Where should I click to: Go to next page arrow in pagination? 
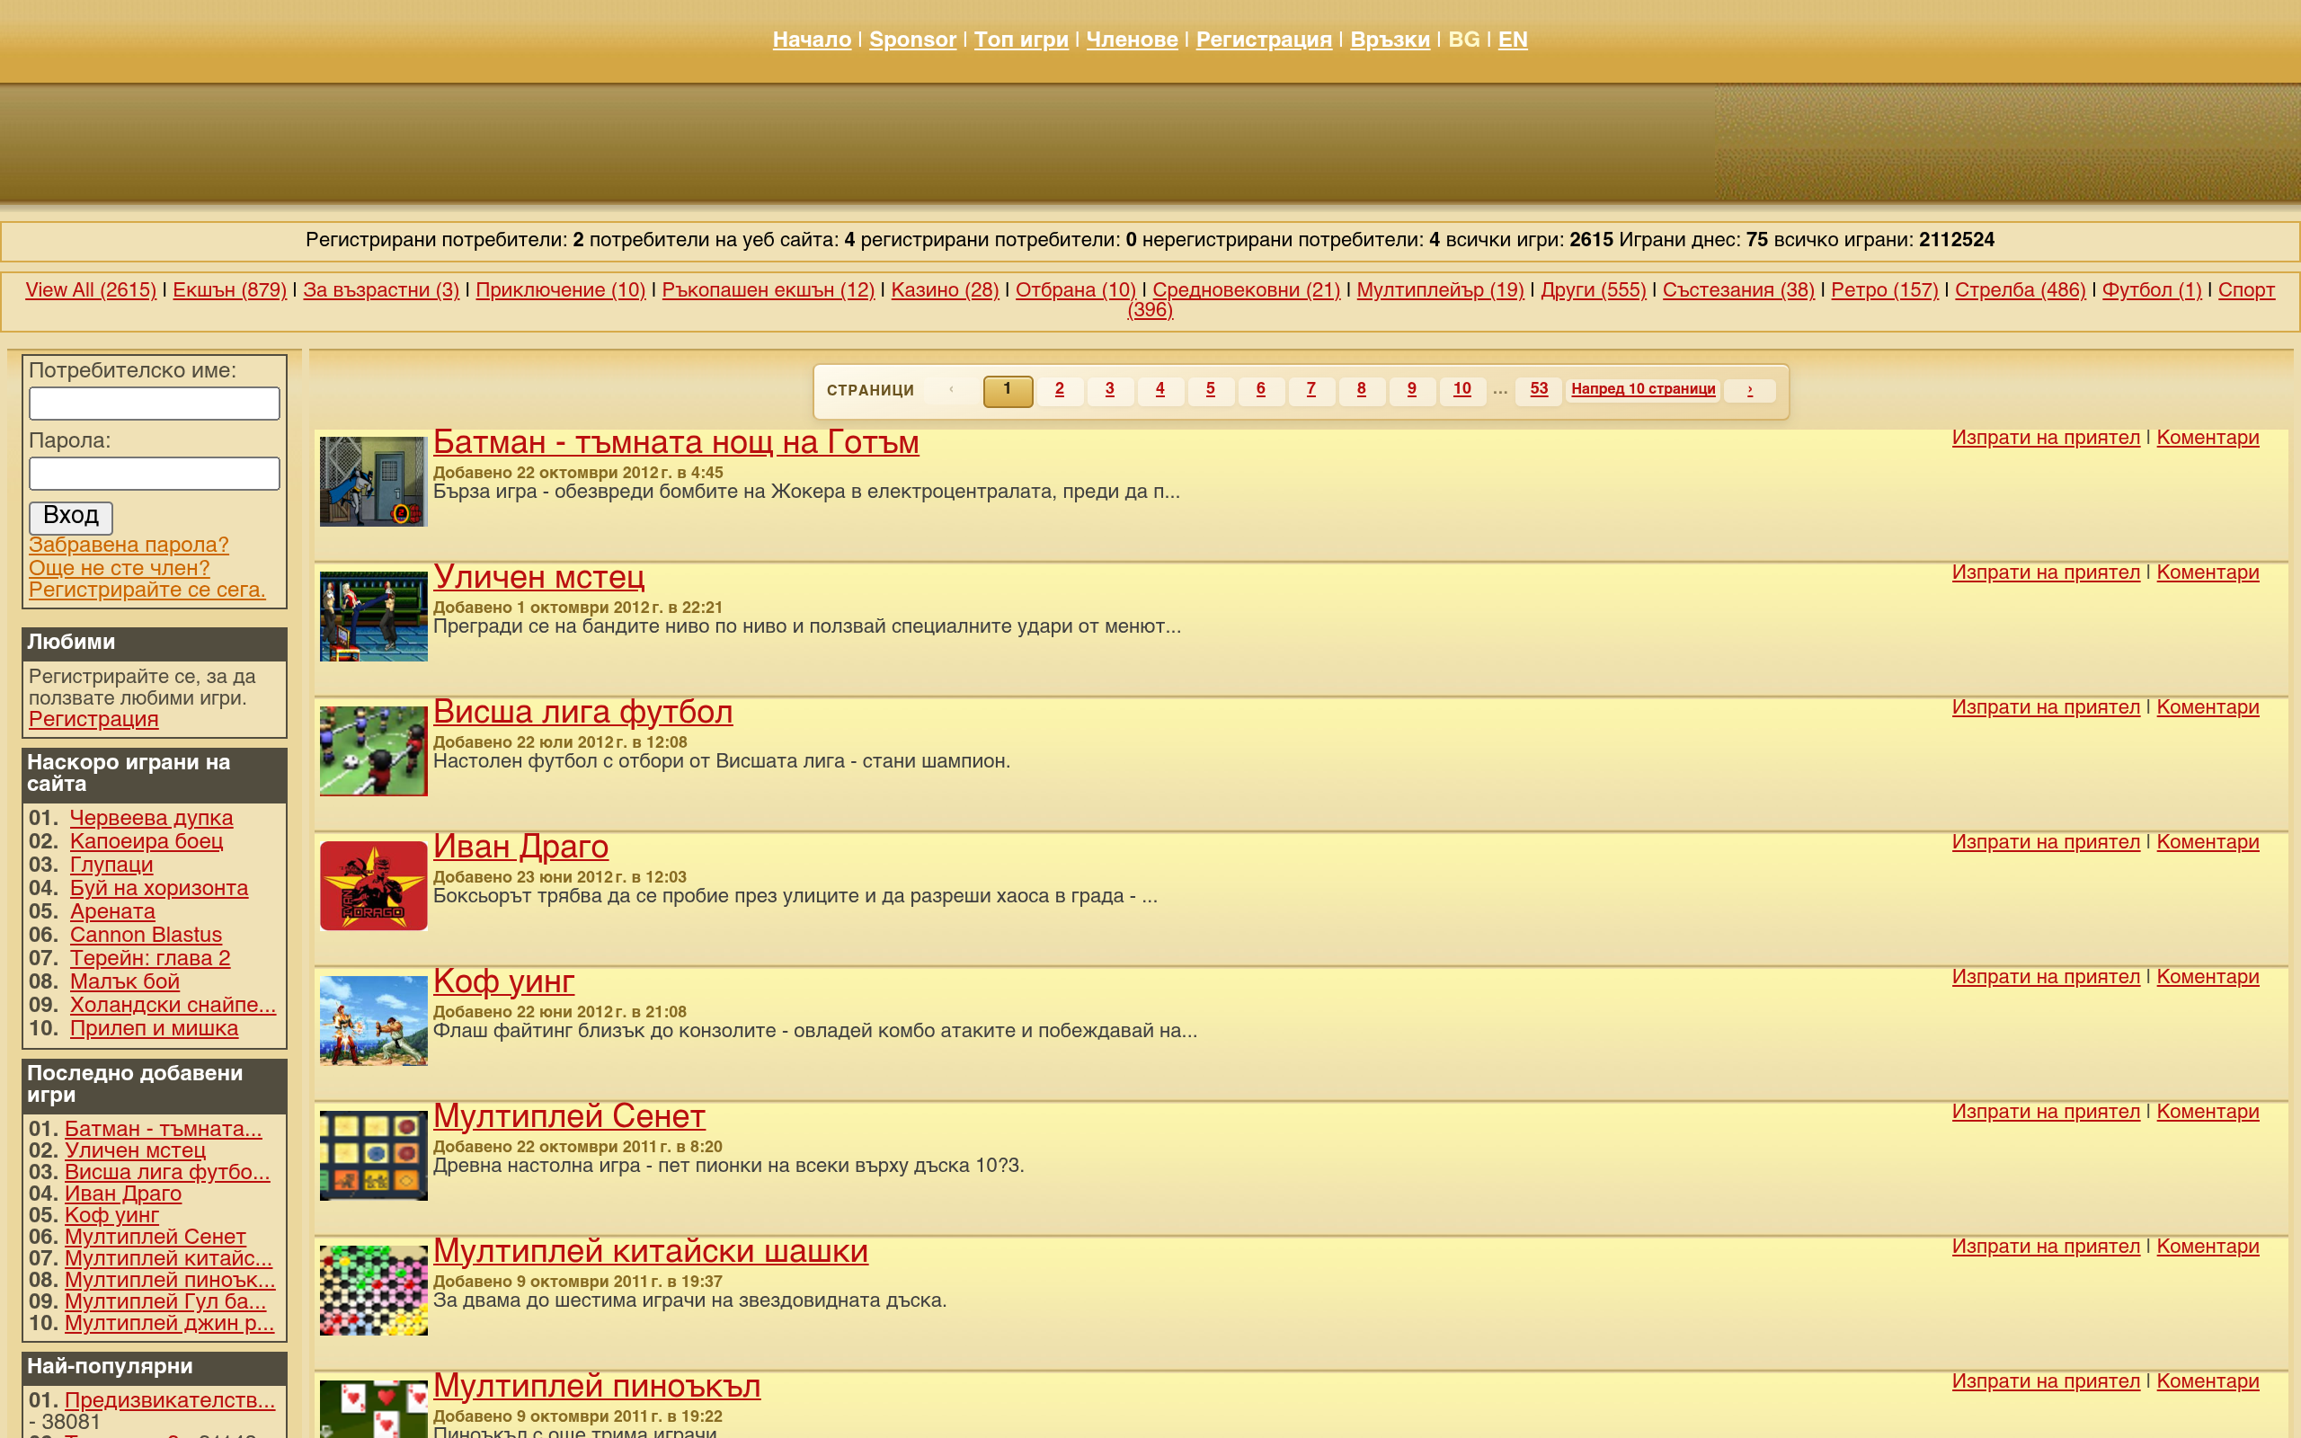1749,390
